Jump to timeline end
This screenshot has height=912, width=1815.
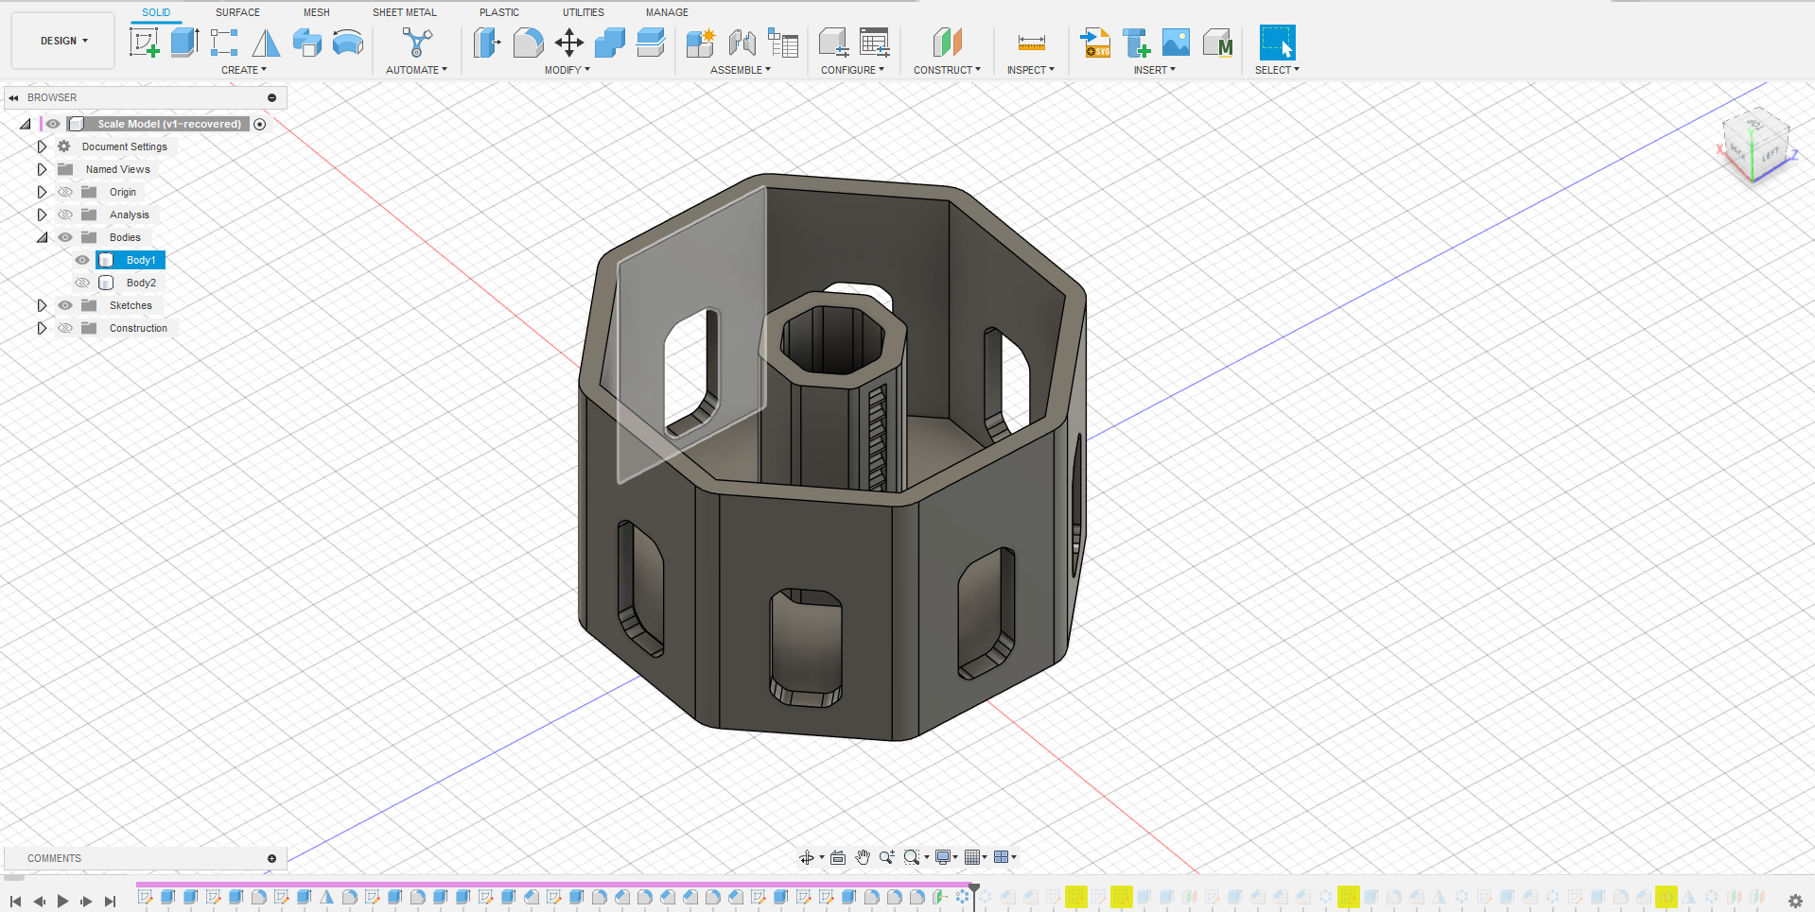point(111,902)
